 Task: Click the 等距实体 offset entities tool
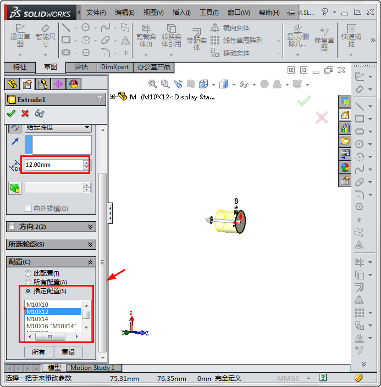[196, 38]
